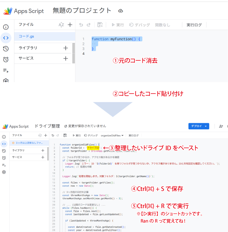Click the save icon in the 無題のプロジェクト toolbar
The height and width of the screenshot is (232, 228).
(x=100, y=25)
